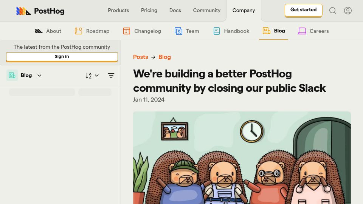Expand the sort order chevron
Screen dimensions: 363x204
97,76
